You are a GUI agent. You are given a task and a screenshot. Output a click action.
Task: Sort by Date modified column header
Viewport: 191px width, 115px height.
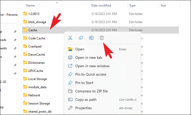click(101, 6)
